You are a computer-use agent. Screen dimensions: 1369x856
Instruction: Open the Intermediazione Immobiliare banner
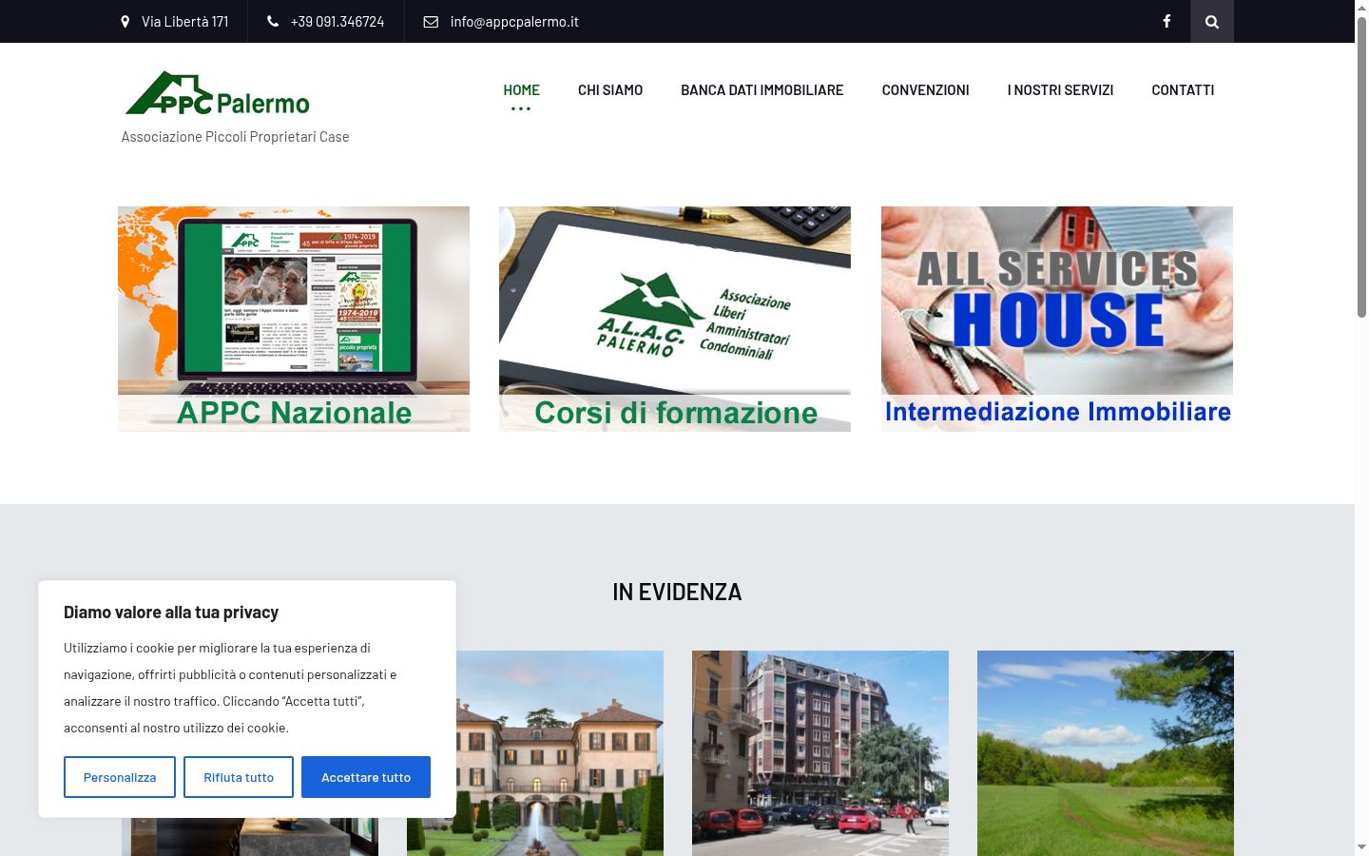[x=1057, y=319]
